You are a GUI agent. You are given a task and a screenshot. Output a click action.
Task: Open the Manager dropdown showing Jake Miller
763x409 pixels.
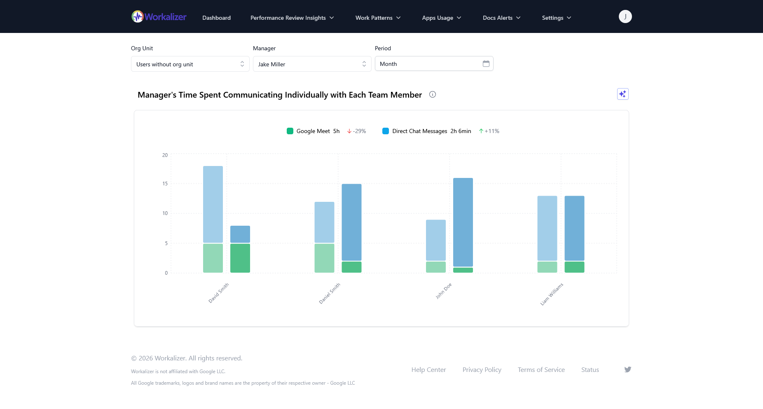pyautogui.click(x=312, y=64)
